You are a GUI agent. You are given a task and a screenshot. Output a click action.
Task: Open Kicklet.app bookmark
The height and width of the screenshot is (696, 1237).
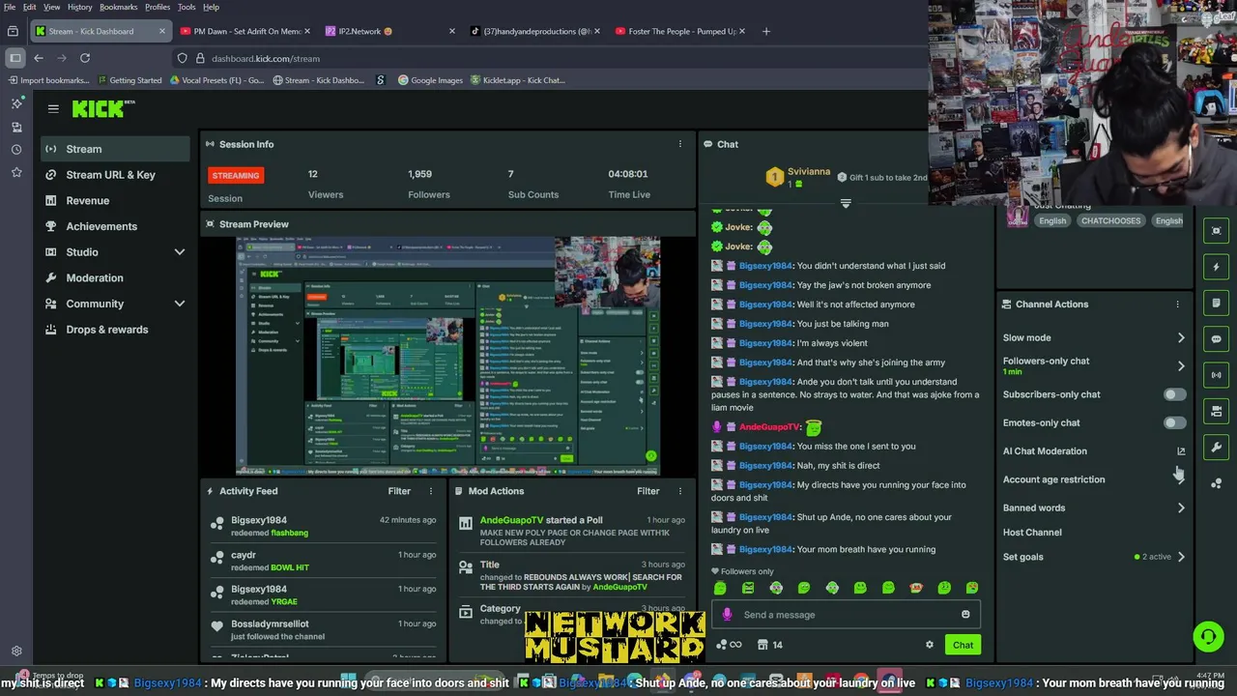(517, 80)
